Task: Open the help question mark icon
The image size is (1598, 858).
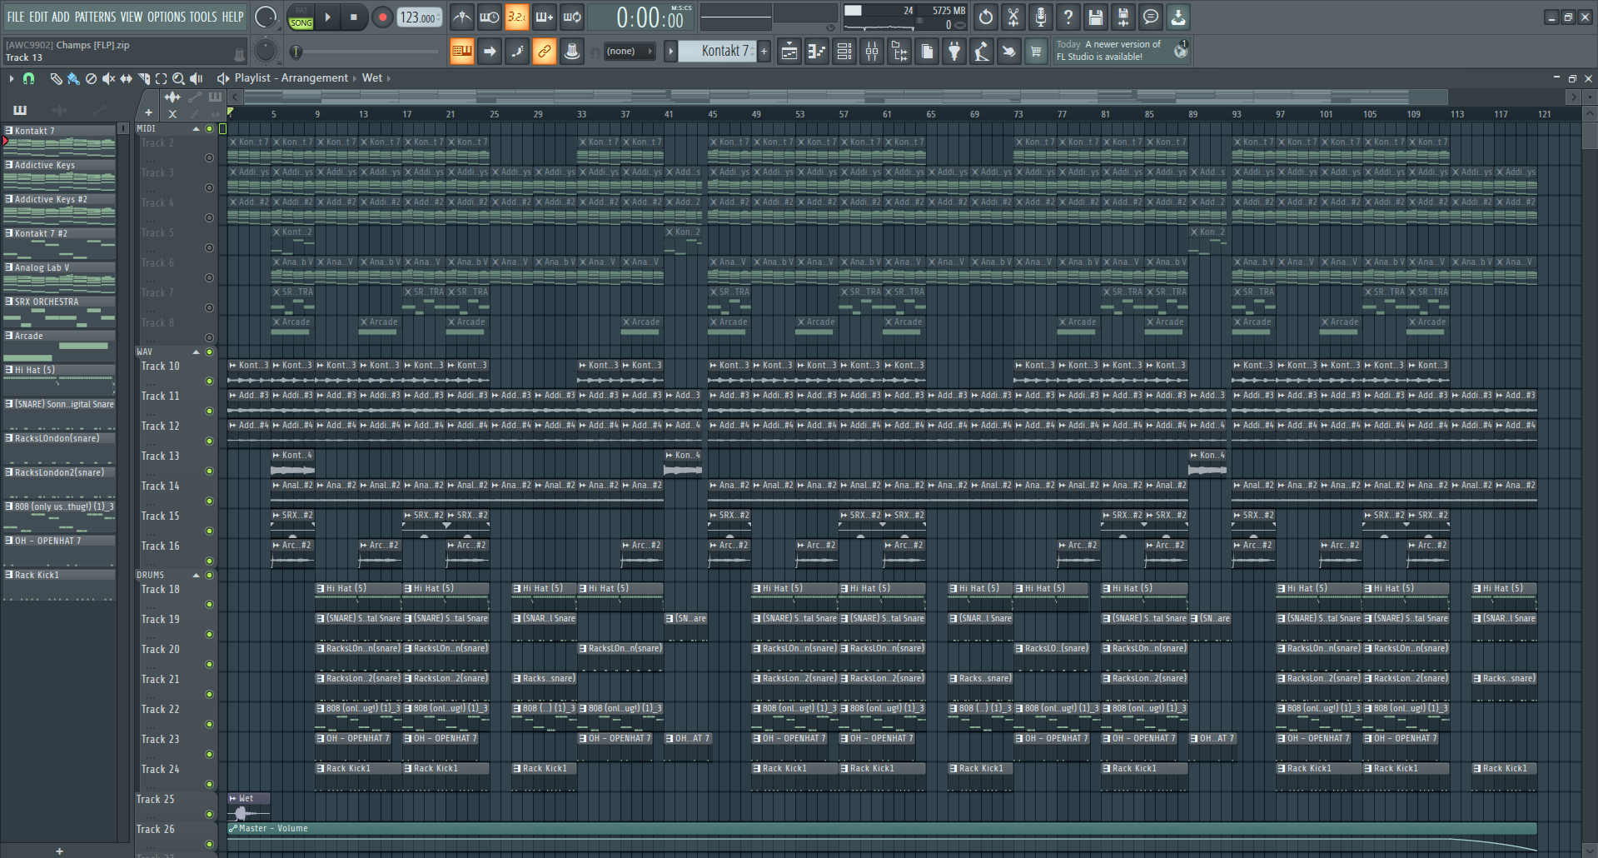Action: pos(1068,17)
